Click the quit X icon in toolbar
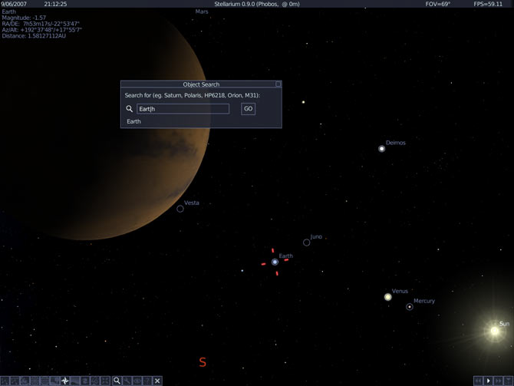 157,381
